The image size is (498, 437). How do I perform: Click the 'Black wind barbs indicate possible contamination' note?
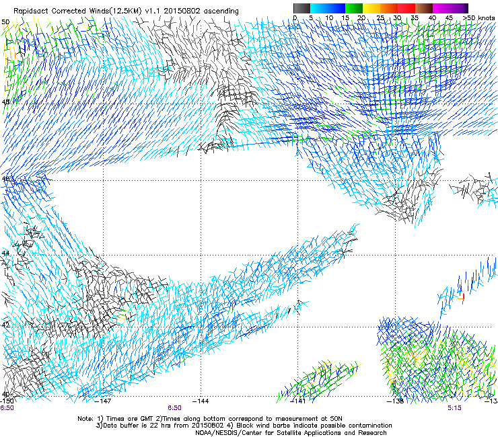[x=314, y=426]
